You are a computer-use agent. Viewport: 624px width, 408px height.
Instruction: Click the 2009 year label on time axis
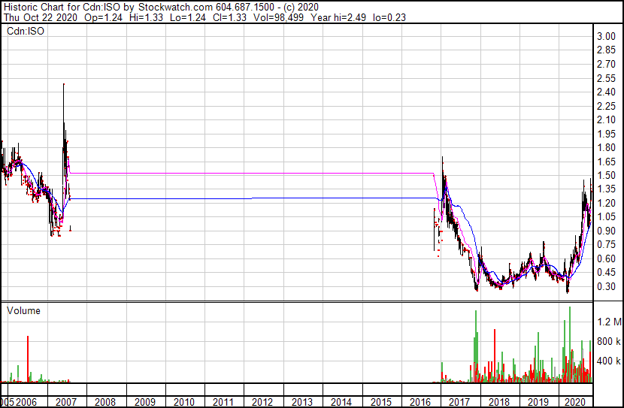tap(145, 402)
